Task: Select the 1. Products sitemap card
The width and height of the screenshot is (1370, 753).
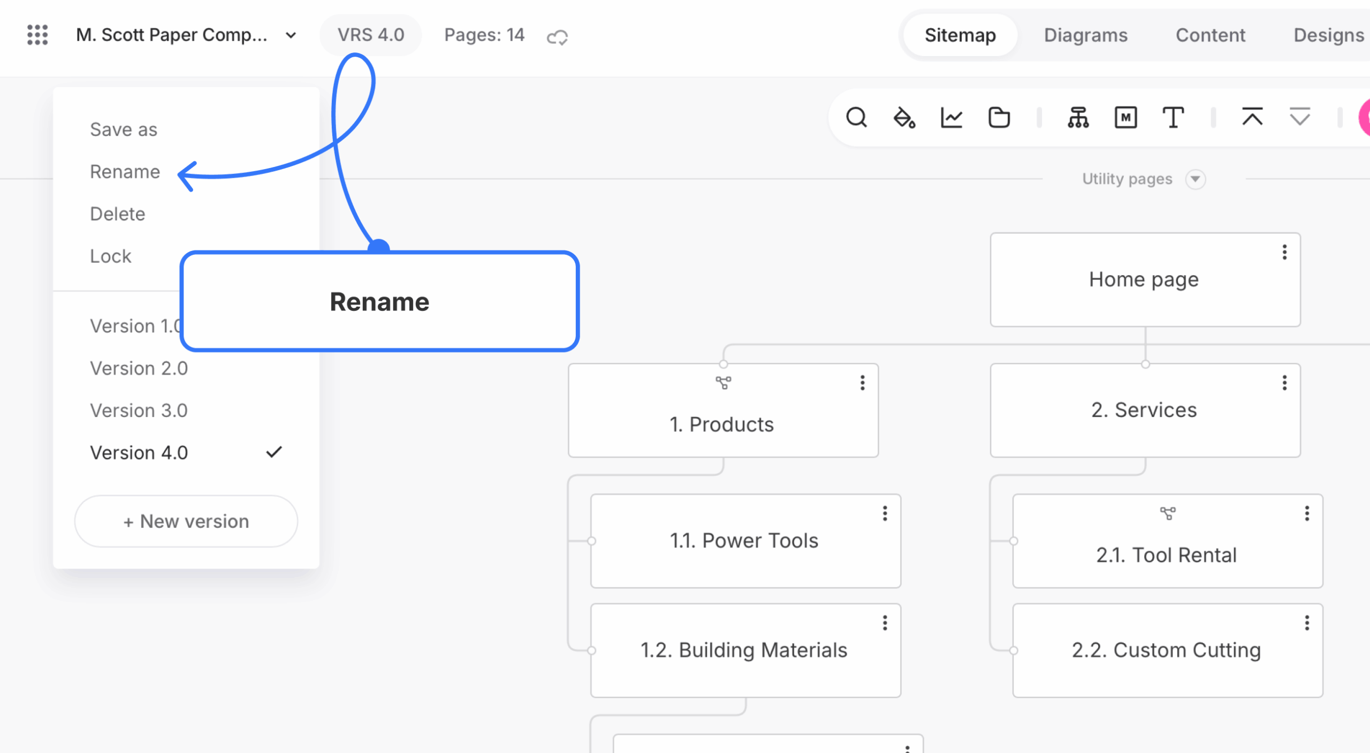Action: click(x=723, y=410)
